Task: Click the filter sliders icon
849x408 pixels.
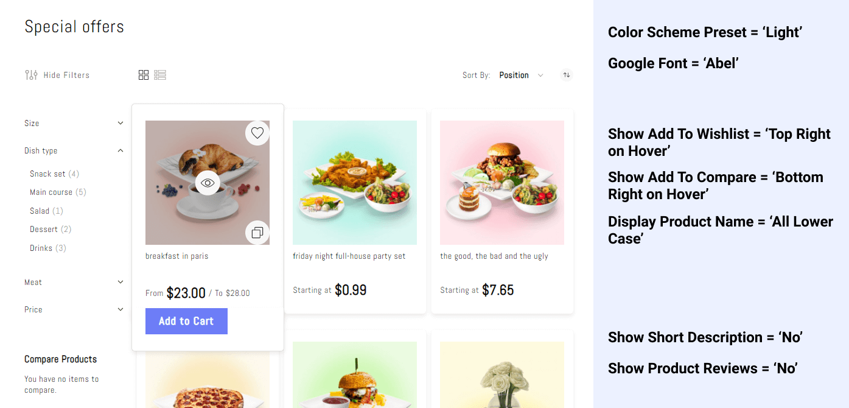Action: pos(31,75)
